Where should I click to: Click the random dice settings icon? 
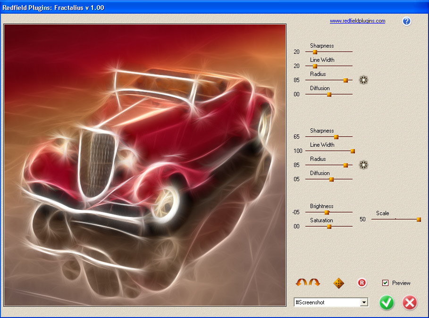pyautogui.click(x=338, y=283)
